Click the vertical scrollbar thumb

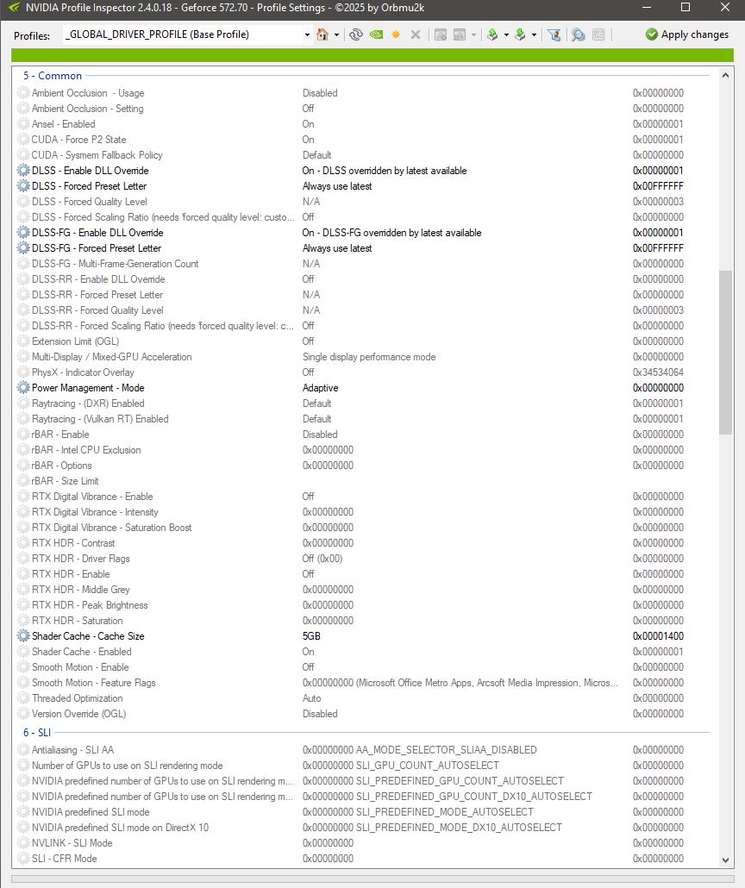pyautogui.click(x=725, y=353)
